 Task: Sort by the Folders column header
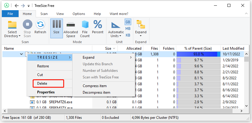point(168,48)
